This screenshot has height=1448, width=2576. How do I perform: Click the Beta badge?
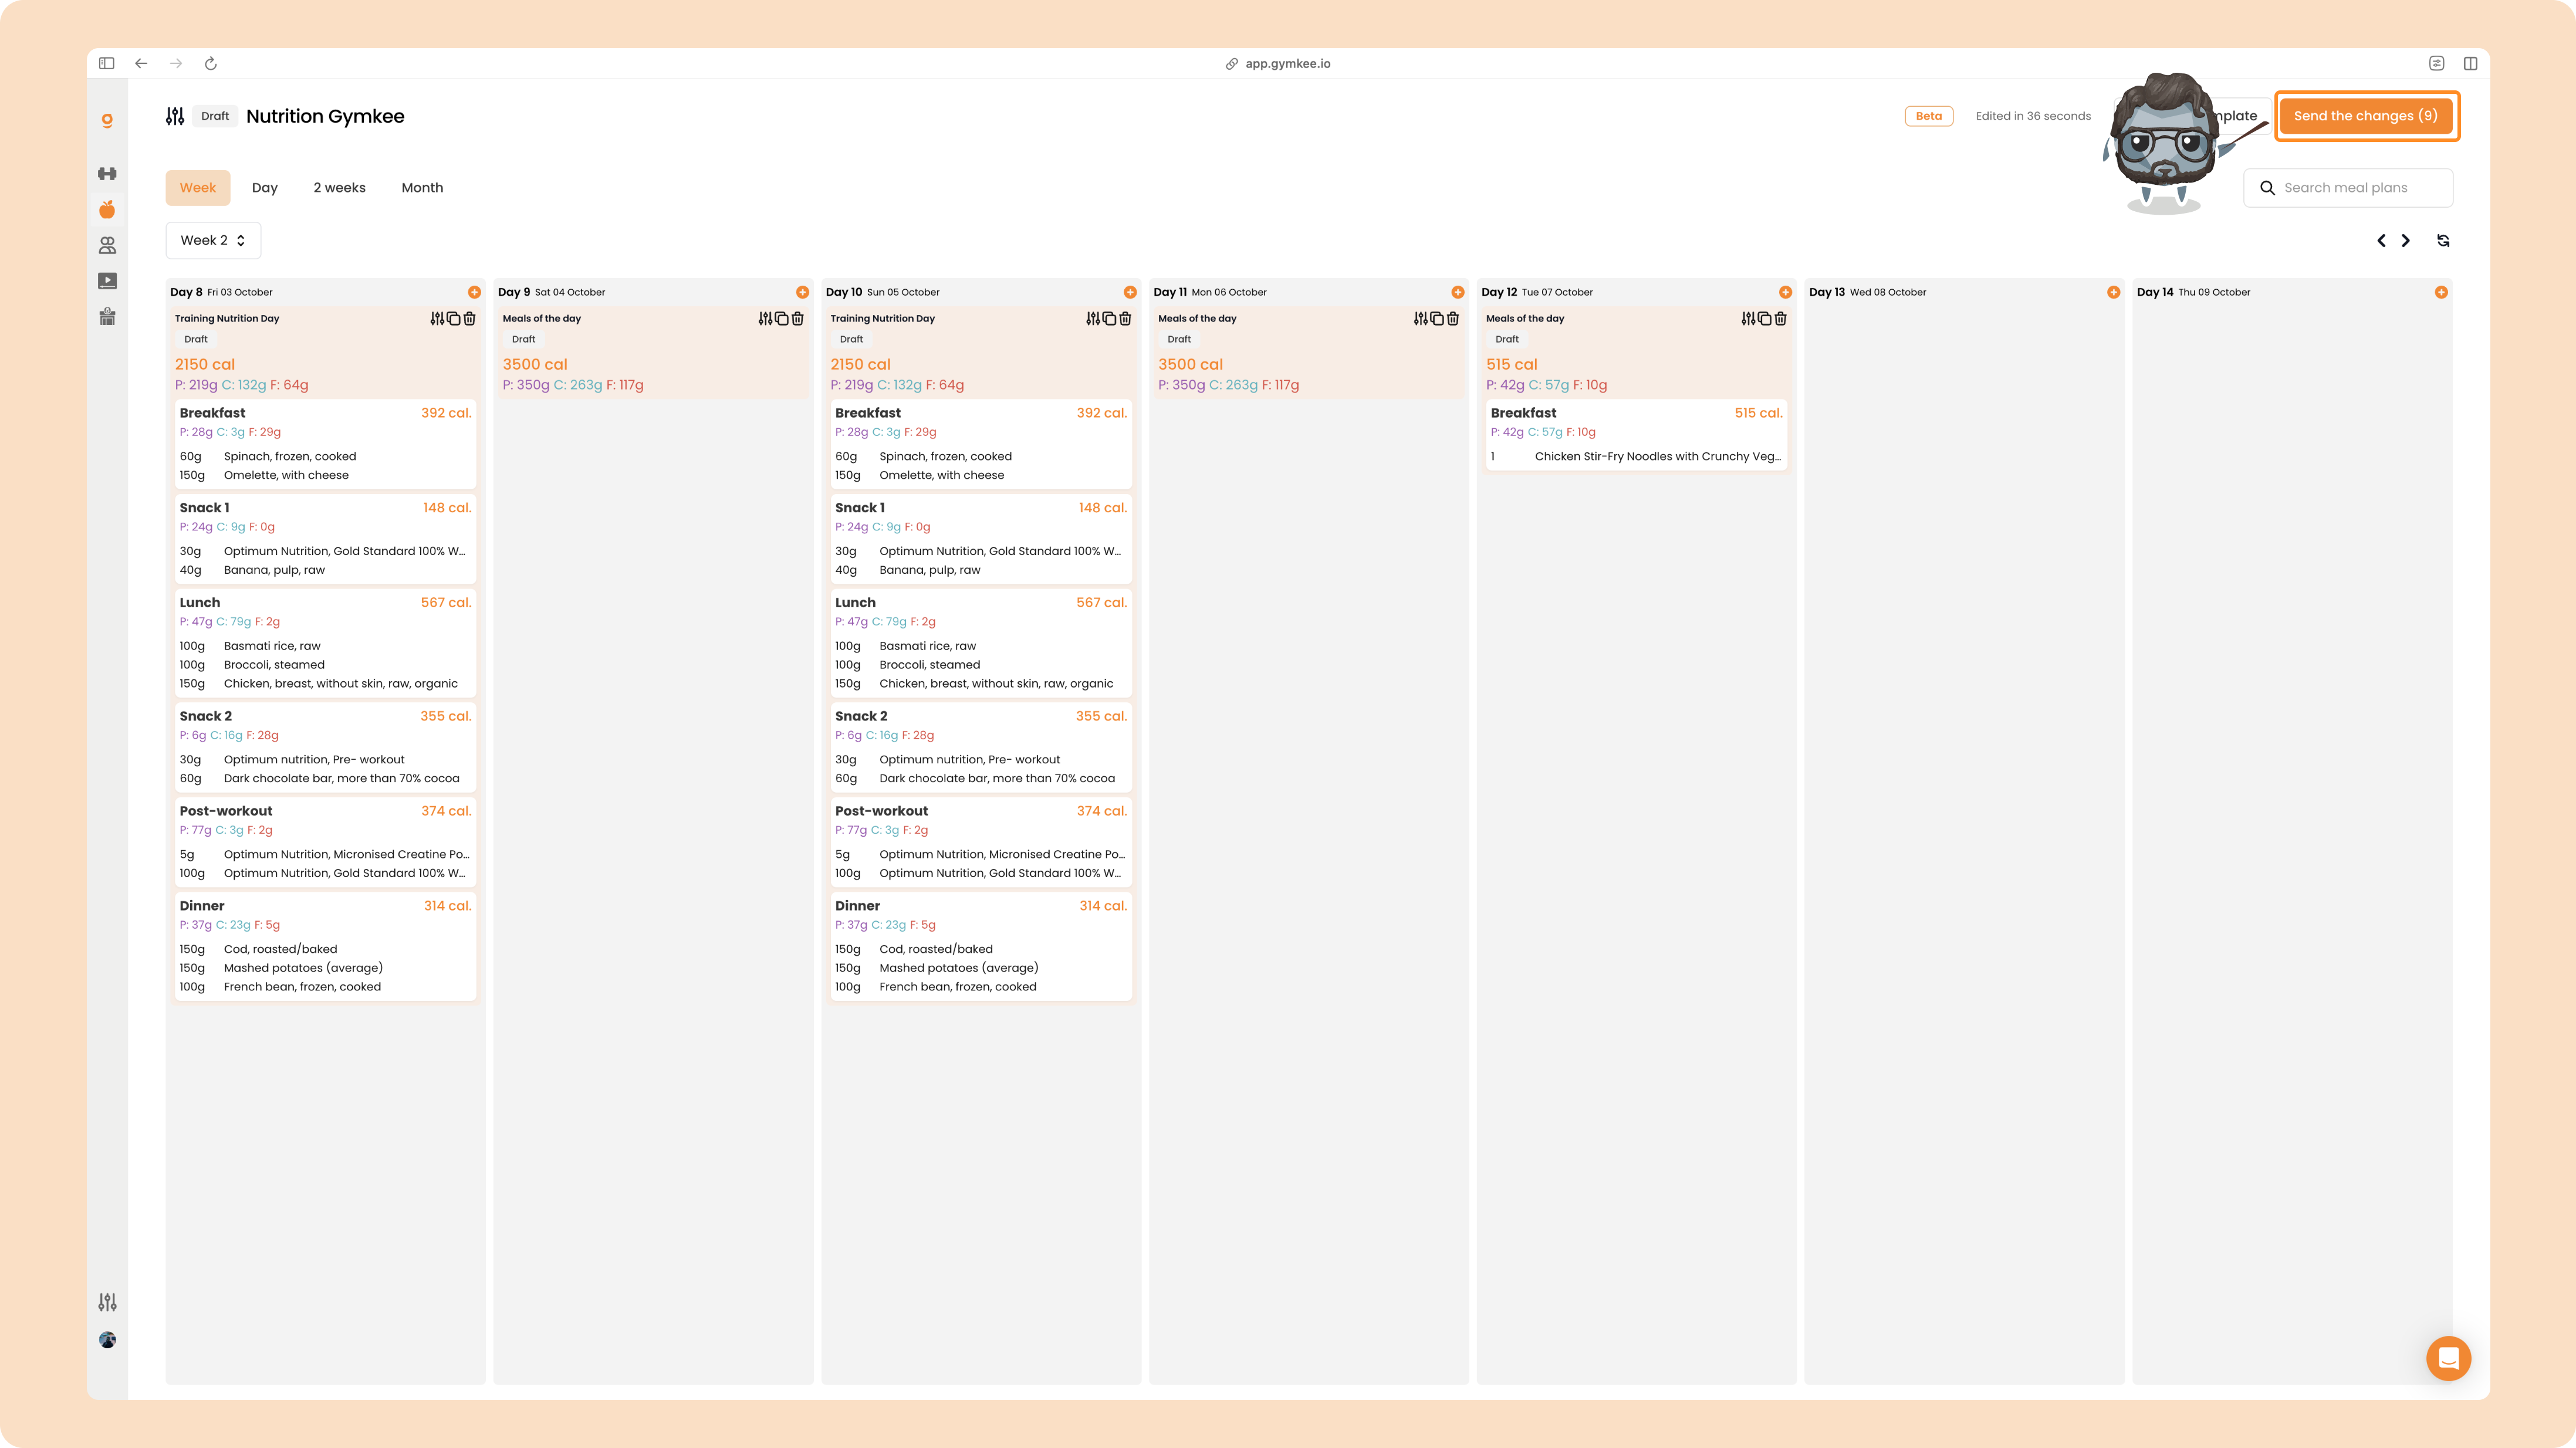(1929, 116)
